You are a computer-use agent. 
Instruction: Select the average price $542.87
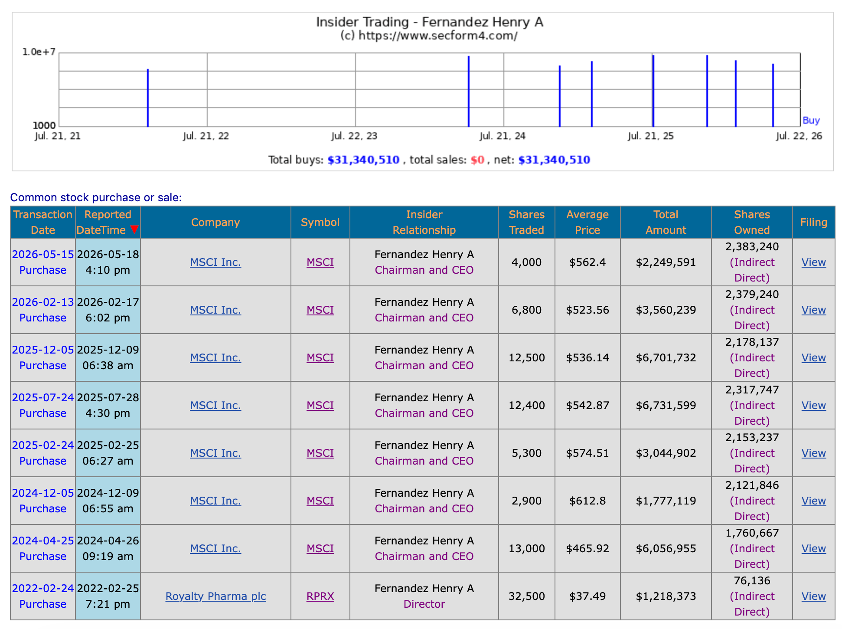click(x=587, y=405)
